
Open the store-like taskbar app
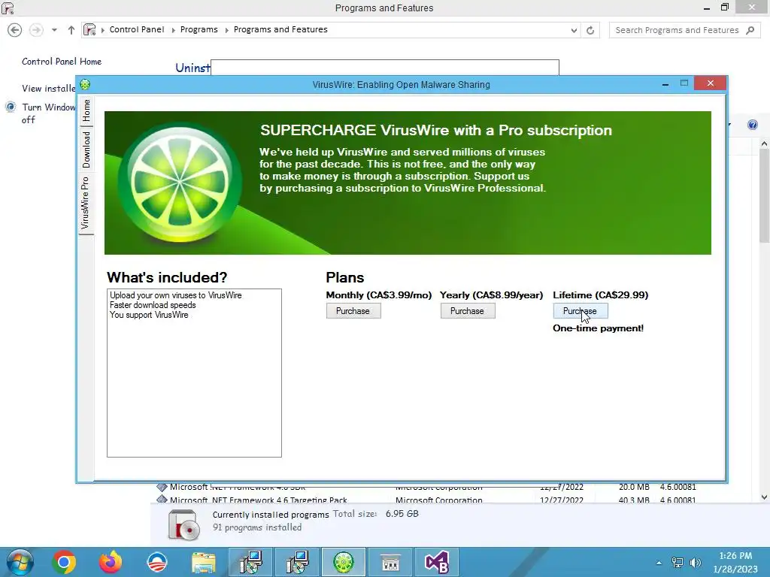(x=390, y=563)
